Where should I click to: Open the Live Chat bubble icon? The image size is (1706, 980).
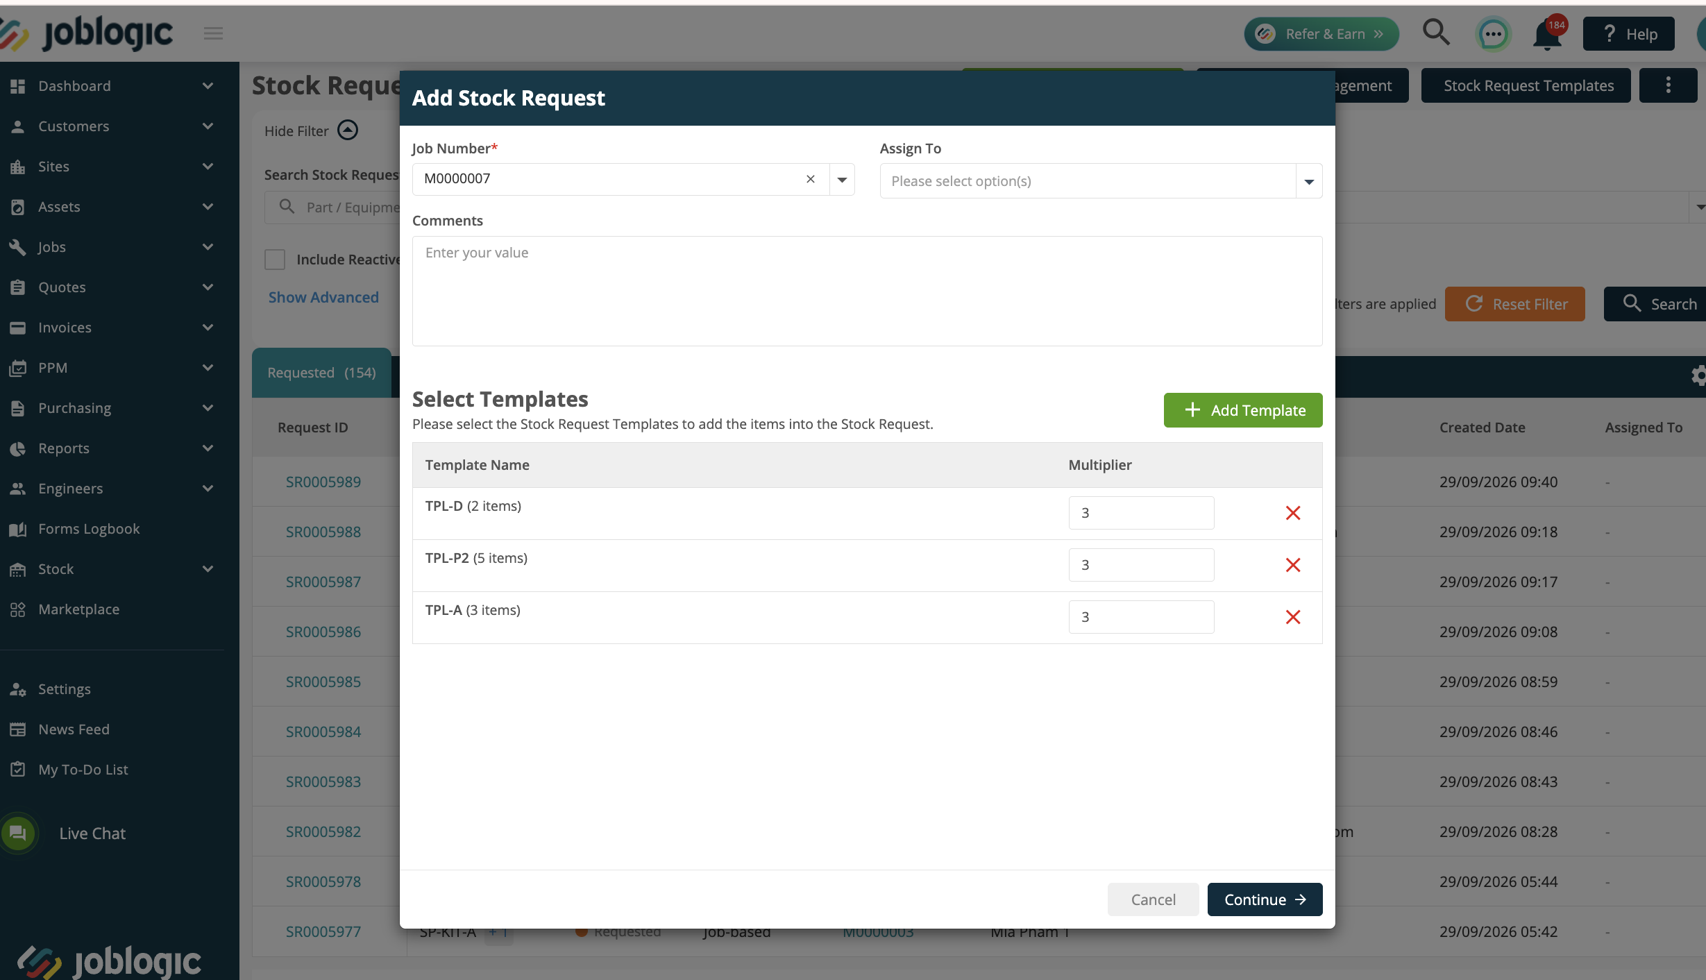pos(18,833)
